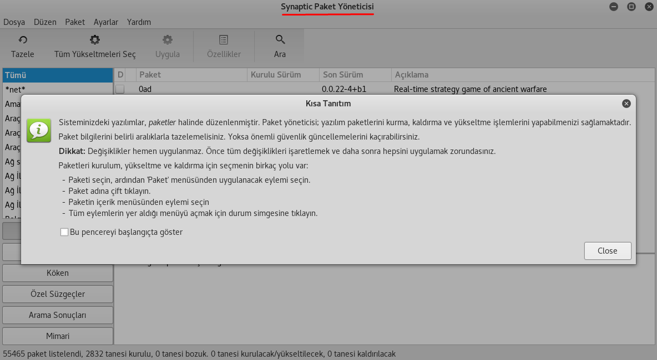Click the green info icon in dialog
Viewport: 657px width, 360px height.
pos(39,130)
